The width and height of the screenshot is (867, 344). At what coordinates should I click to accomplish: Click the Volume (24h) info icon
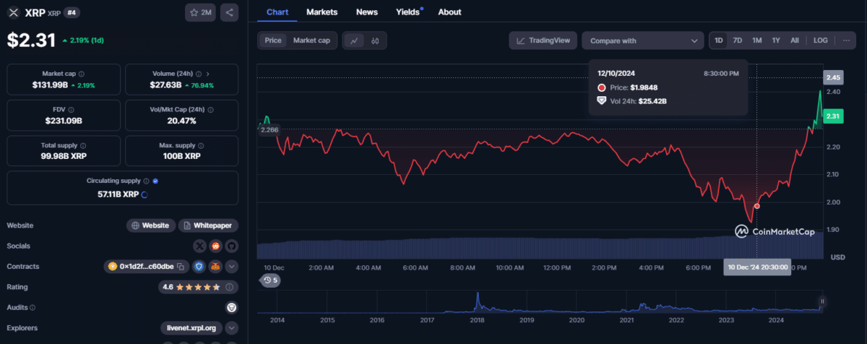[200, 74]
